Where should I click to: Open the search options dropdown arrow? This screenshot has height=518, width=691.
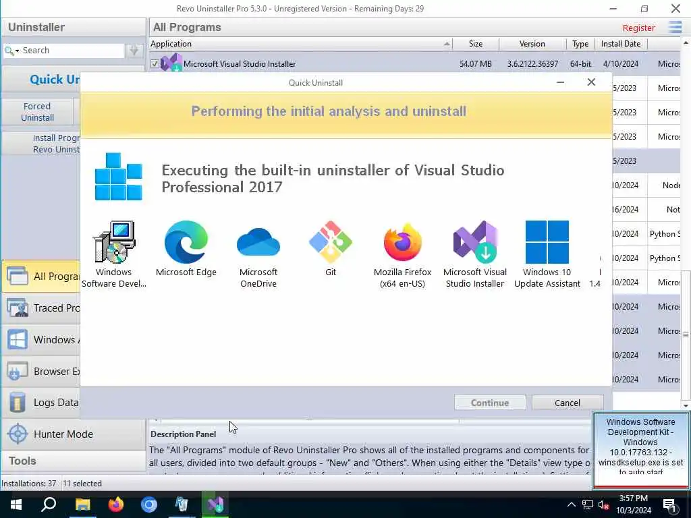coord(17,51)
